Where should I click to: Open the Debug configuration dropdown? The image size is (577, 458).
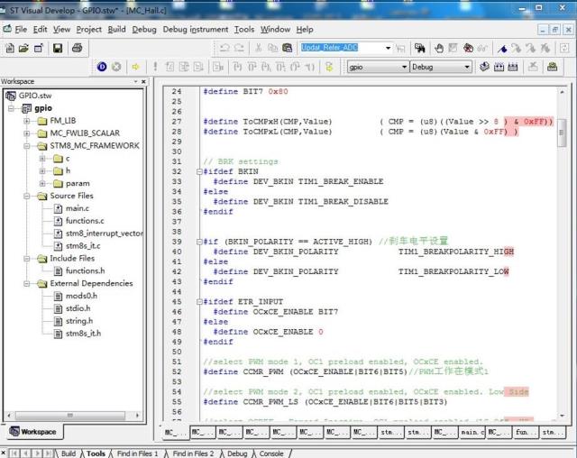[467, 67]
